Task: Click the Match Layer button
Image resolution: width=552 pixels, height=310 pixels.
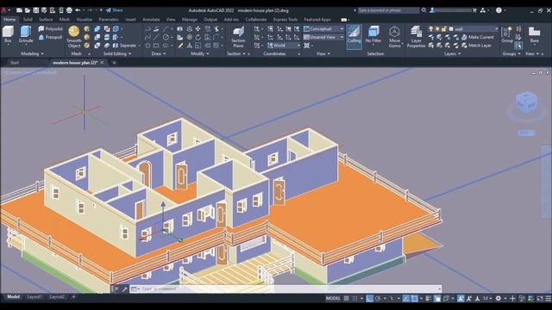Action: 476,46
